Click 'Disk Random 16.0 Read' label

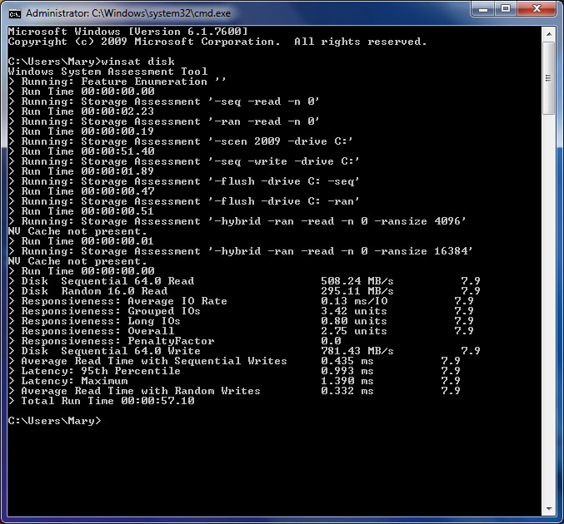(x=94, y=291)
